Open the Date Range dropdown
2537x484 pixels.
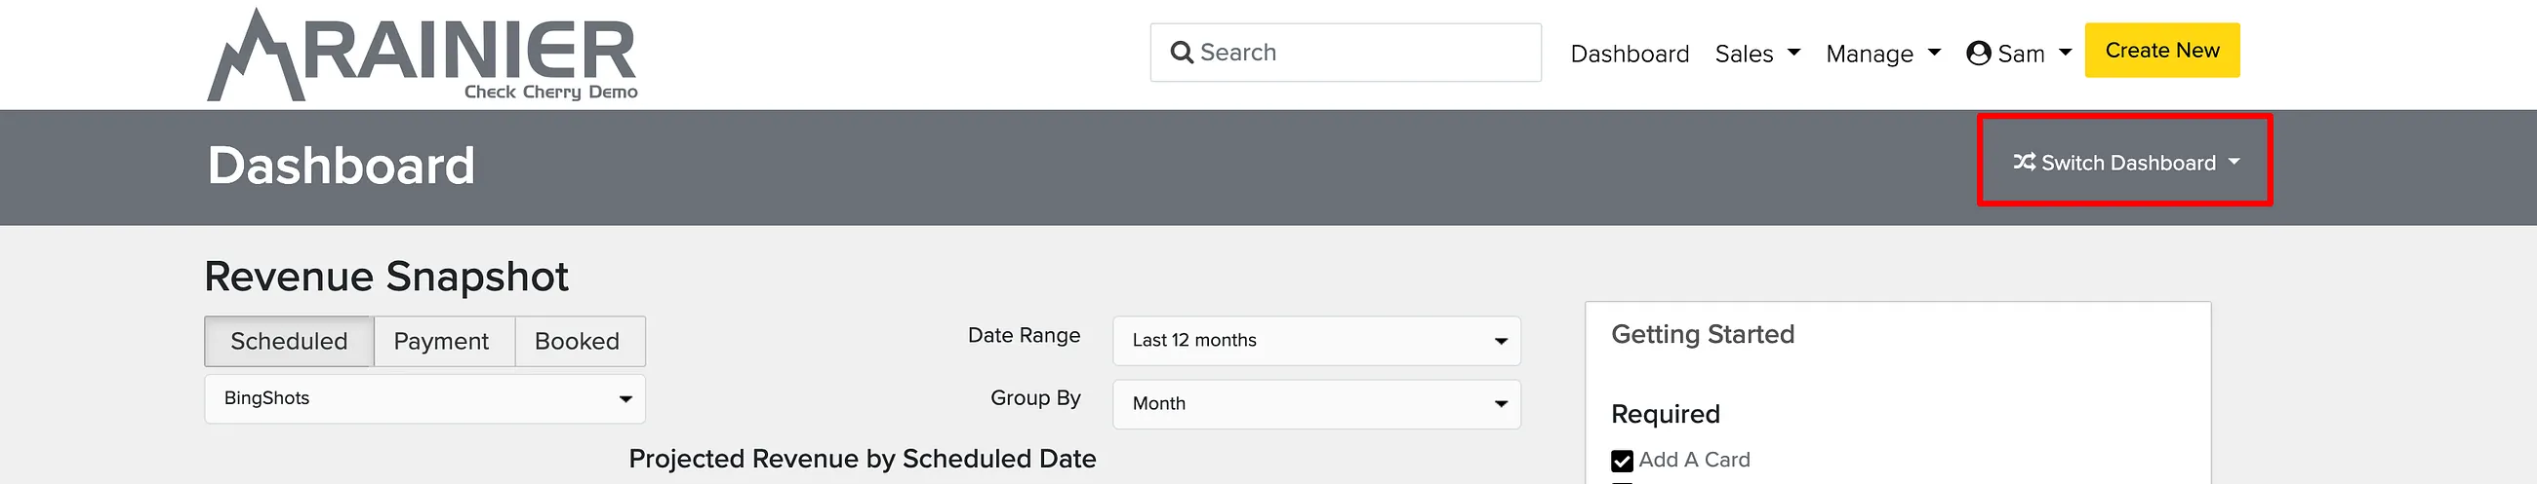pos(1316,341)
